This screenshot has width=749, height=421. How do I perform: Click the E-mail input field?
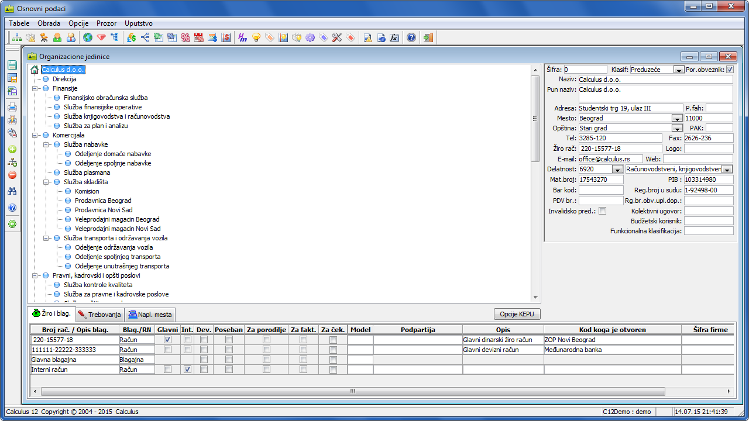pos(610,159)
